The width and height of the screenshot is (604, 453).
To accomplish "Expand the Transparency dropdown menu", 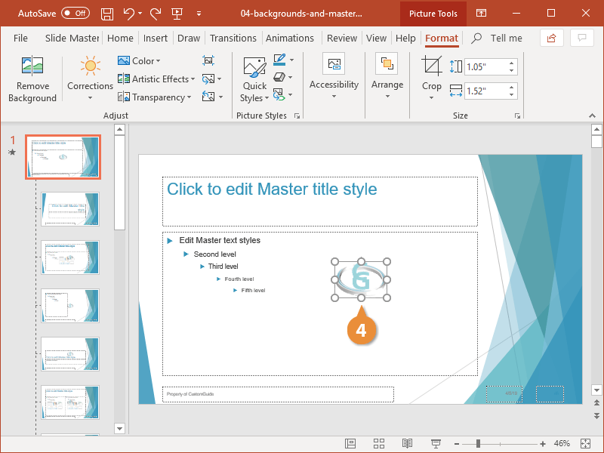I will pos(154,97).
